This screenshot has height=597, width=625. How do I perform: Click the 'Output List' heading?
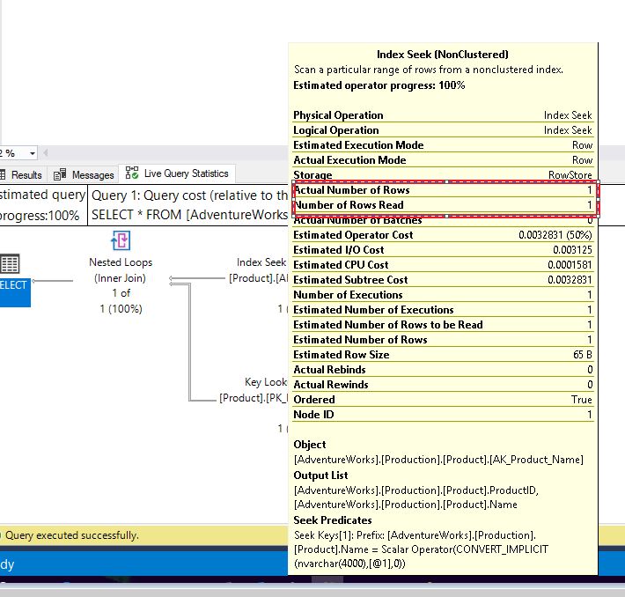(x=320, y=475)
